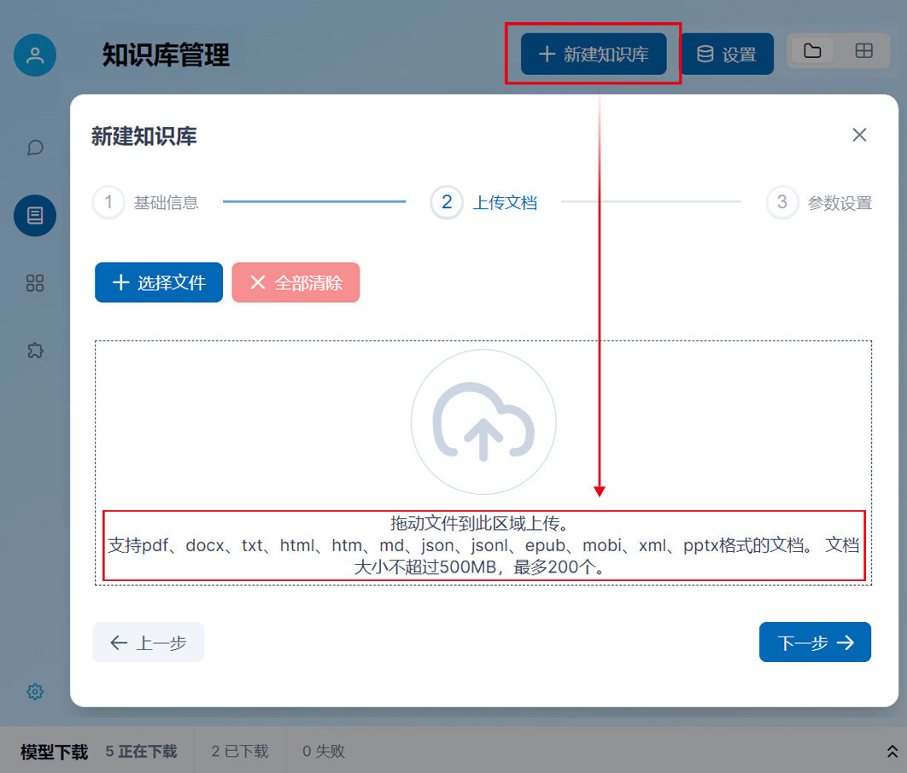Open the settings gear at sidebar bottom
Screen dimensions: 907x773
[34, 691]
